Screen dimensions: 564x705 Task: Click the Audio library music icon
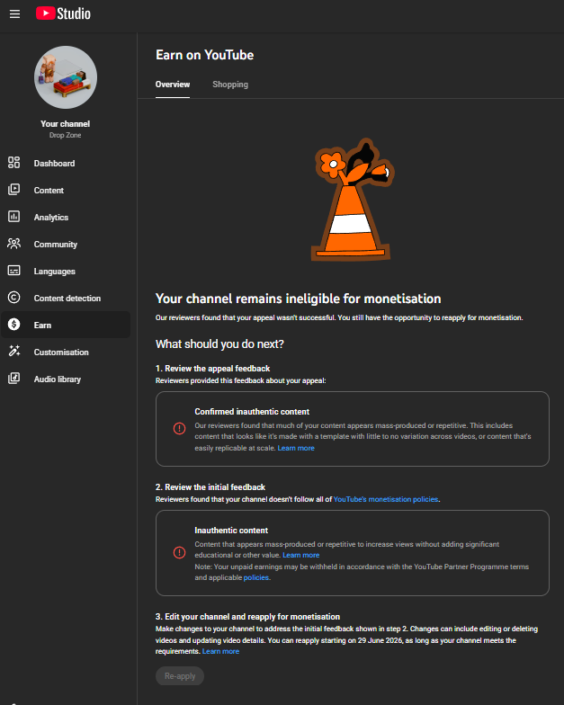pyautogui.click(x=14, y=378)
